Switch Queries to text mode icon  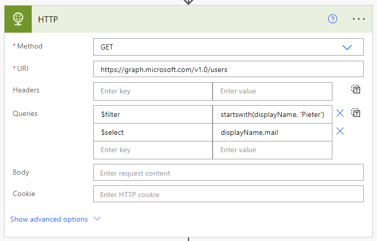tap(355, 113)
